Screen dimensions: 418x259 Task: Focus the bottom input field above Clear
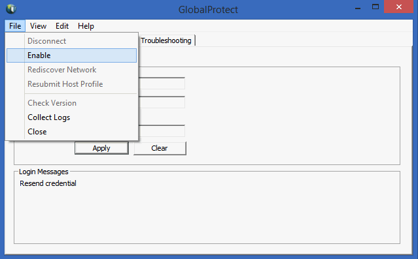coord(162,131)
